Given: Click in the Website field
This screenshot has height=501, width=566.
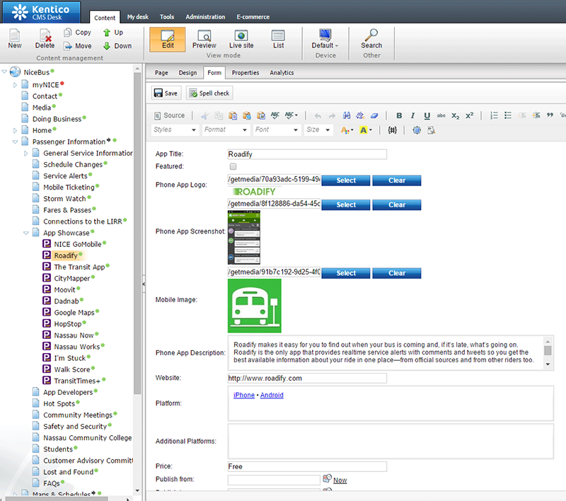Looking at the screenshot, I should tap(307, 379).
